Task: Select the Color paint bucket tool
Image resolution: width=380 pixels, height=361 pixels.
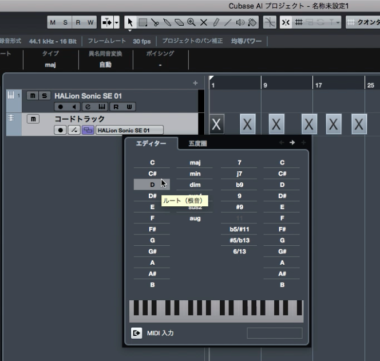Action: (x=252, y=22)
